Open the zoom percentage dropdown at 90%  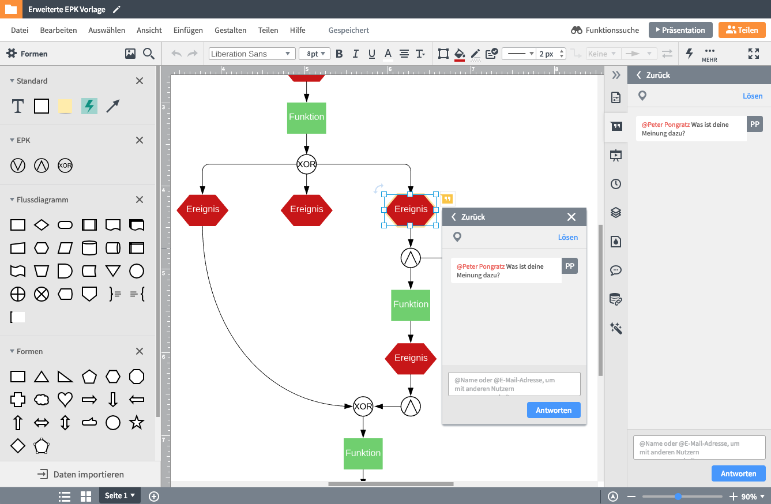(753, 497)
